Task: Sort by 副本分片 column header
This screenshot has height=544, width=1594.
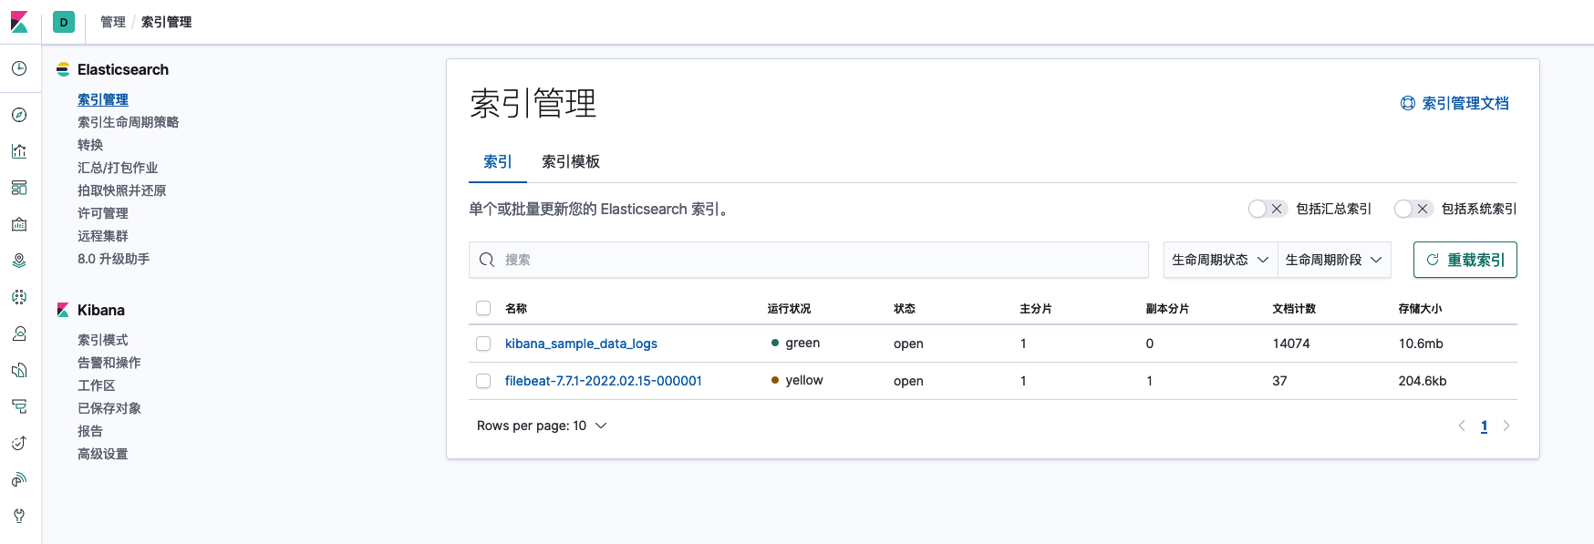Action: point(1167,309)
